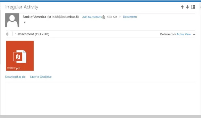Click the Active View link

coord(183,34)
